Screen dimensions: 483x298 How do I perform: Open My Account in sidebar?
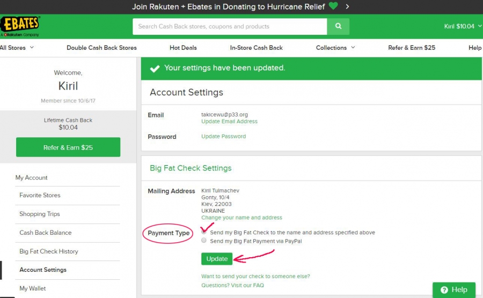[x=32, y=178]
